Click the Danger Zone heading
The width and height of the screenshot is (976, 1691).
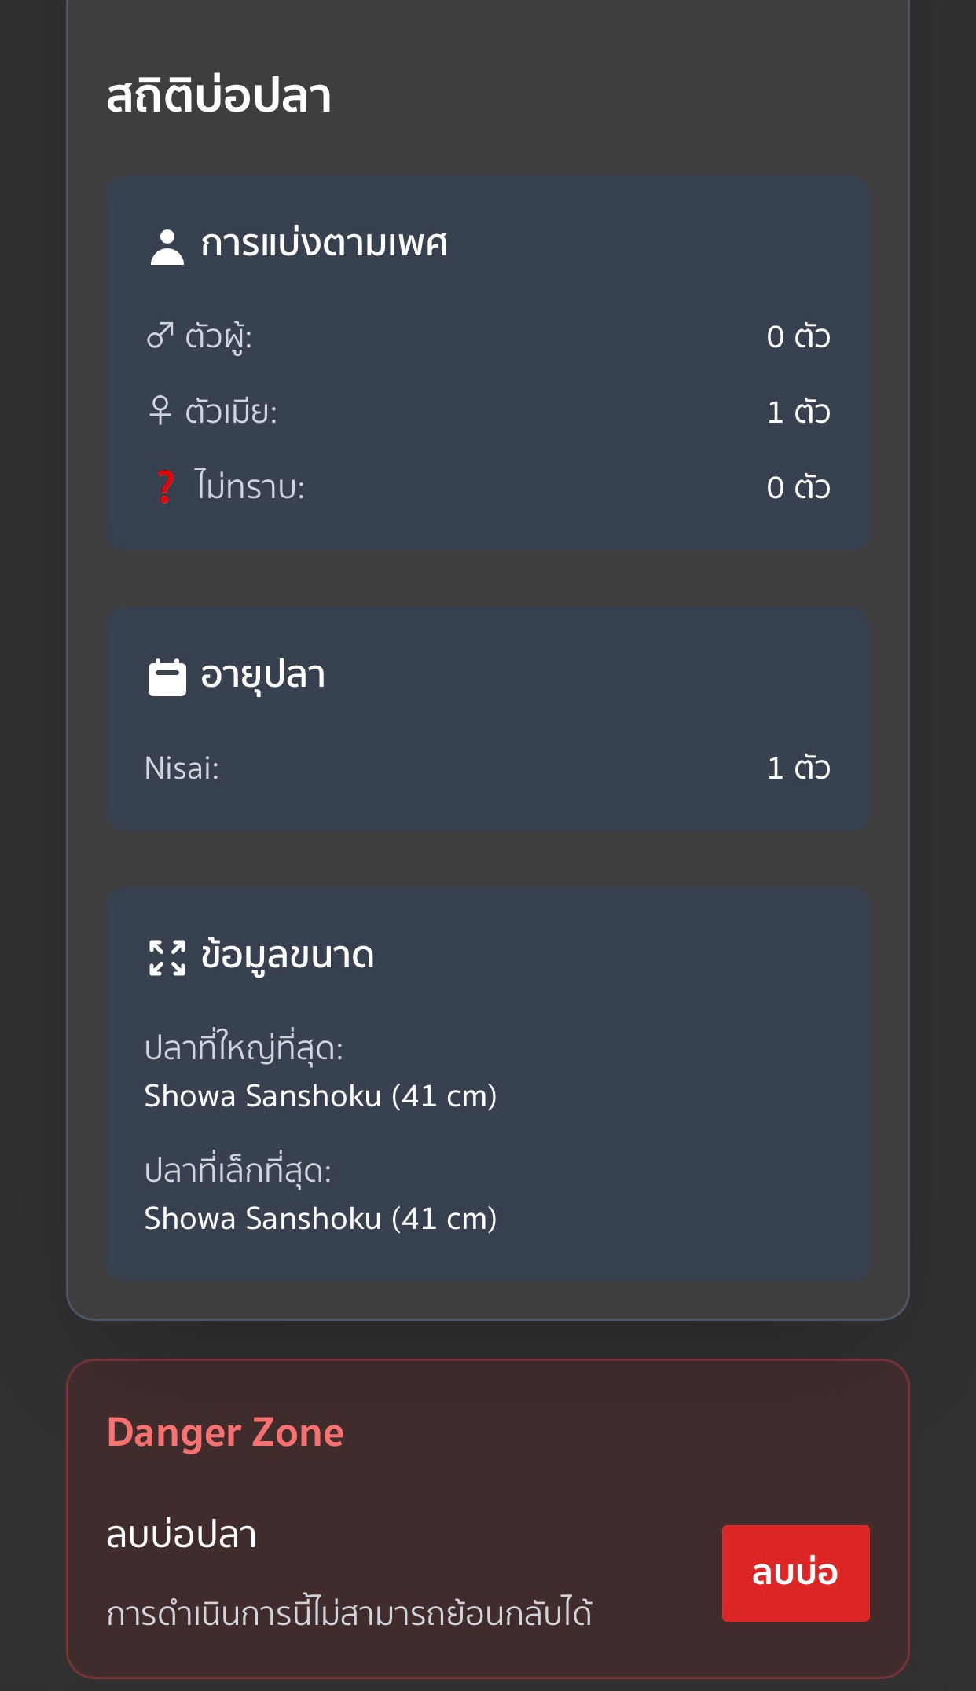pyautogui.click(x=225, y=1432)
